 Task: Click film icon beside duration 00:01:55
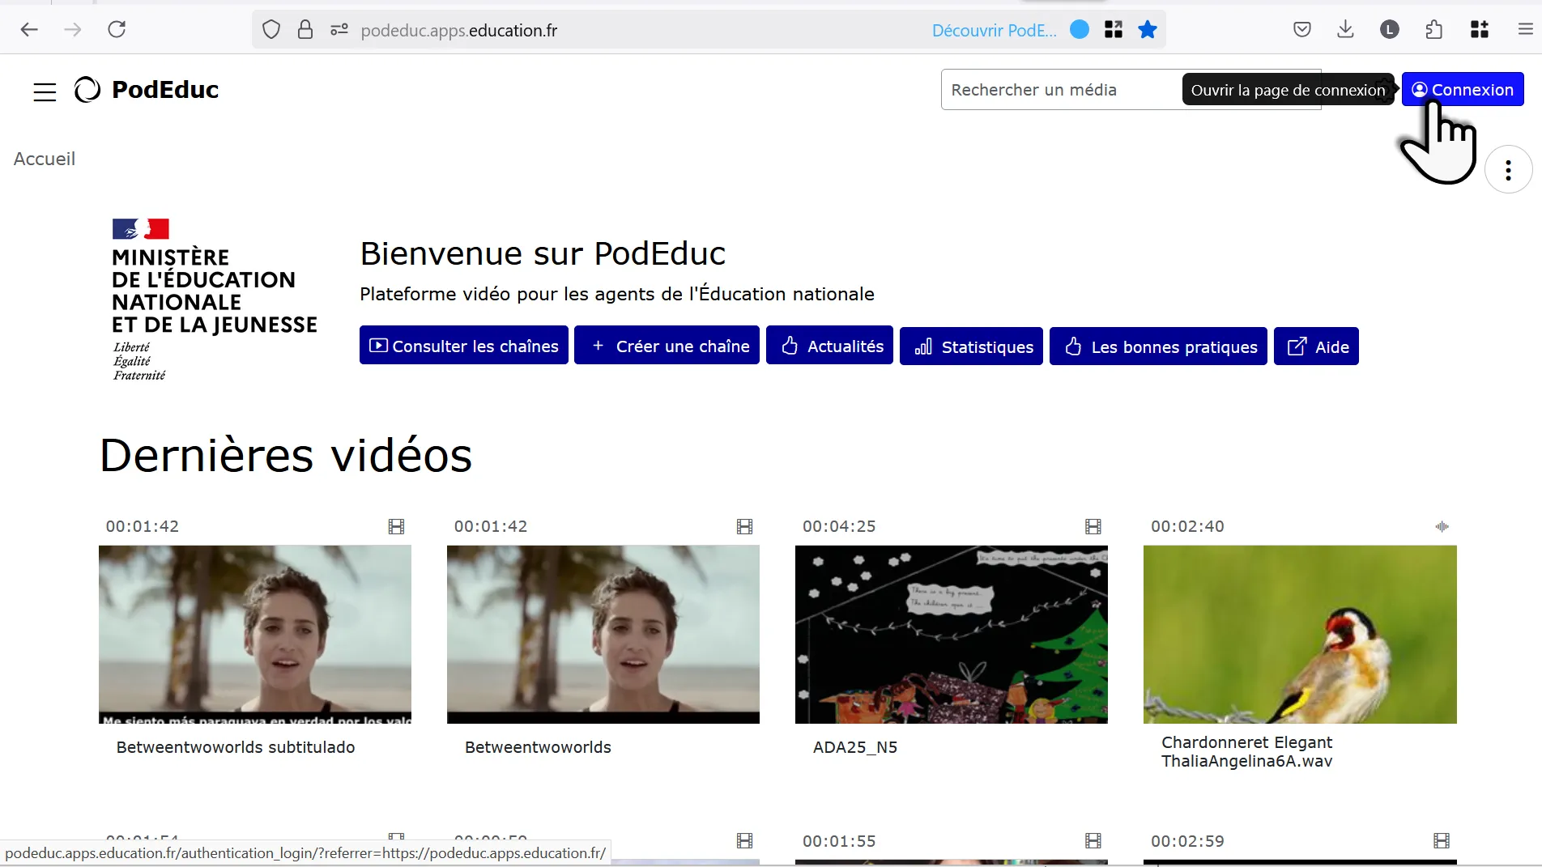[1093, 841]
